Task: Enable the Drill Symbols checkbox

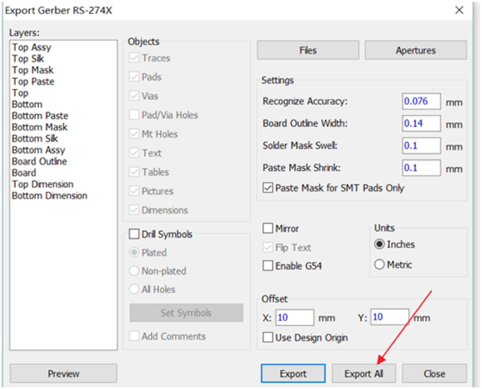Action: [135, 234]
